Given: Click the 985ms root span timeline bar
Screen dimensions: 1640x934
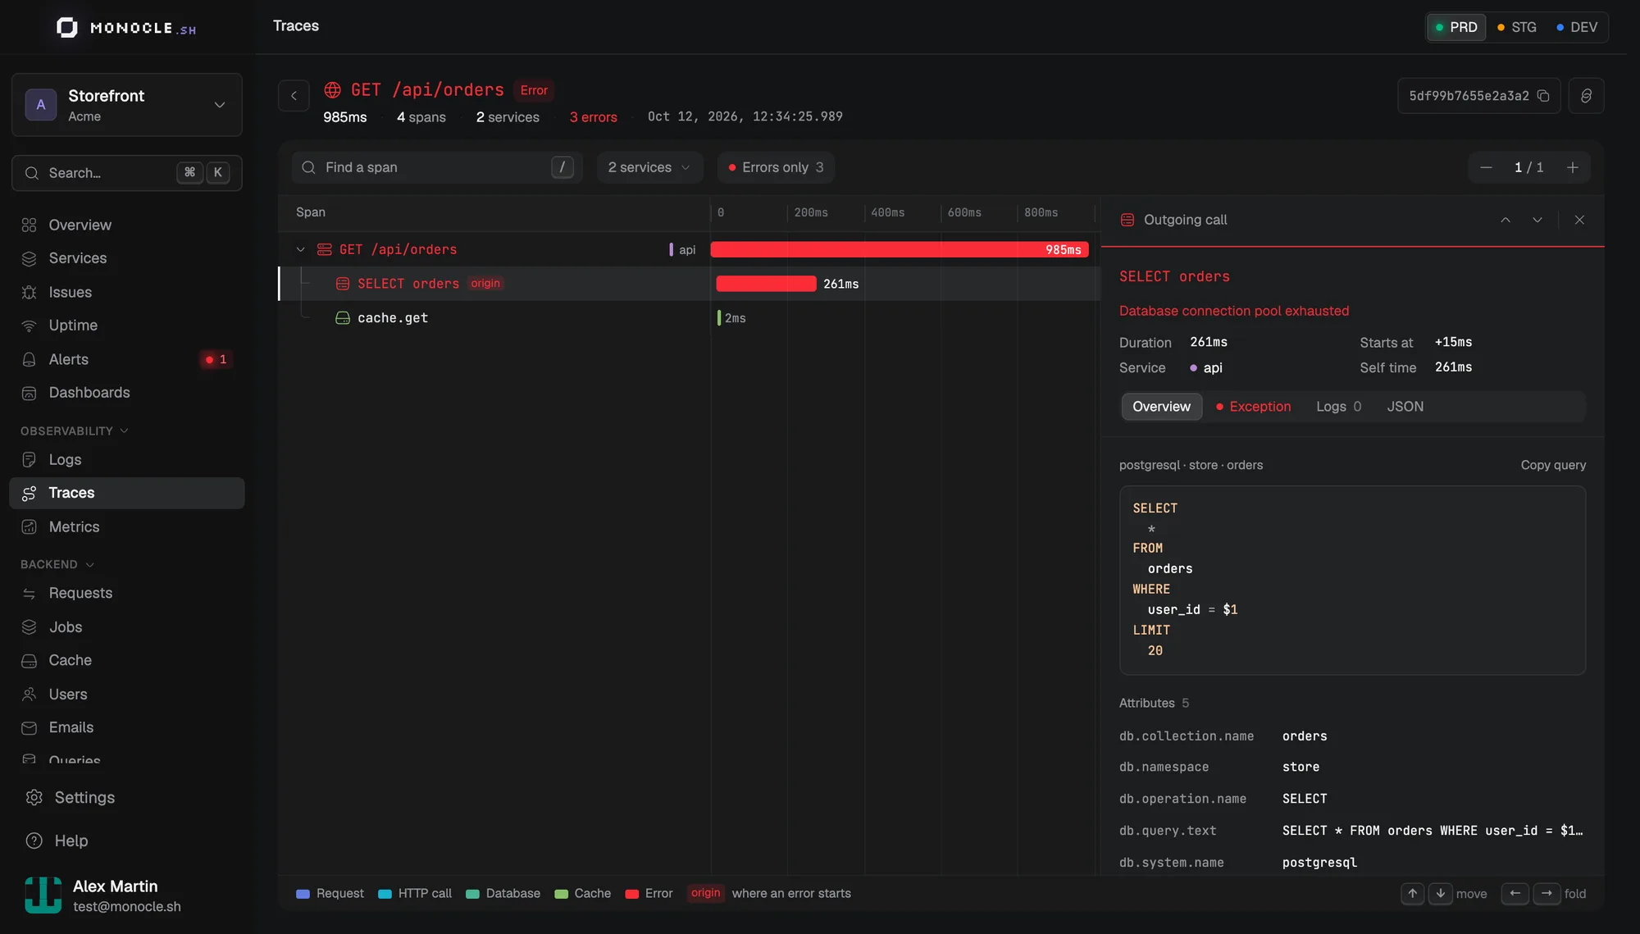Looking at the screenshot, I should click(x=900, y=249).
